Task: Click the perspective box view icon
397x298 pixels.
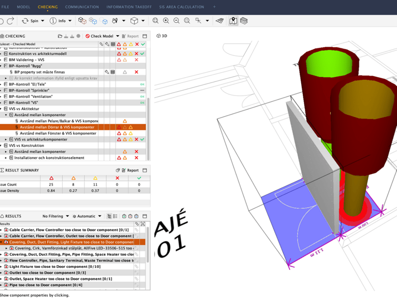Action: click(134, 21)
